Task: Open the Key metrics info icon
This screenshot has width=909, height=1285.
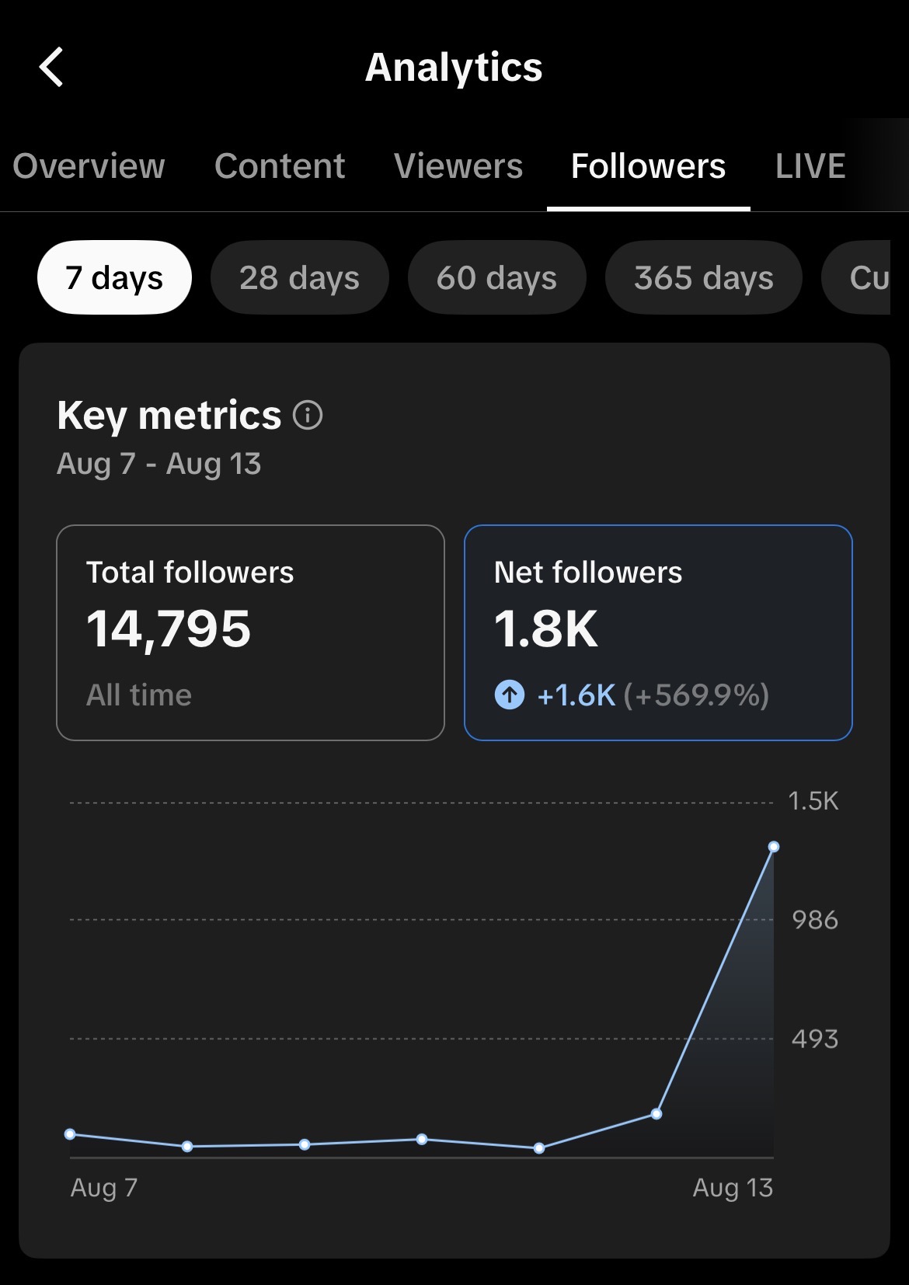Action: coord(308,415)
